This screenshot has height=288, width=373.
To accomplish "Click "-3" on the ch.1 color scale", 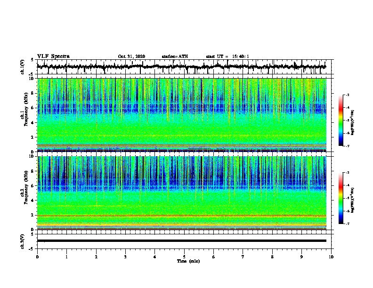I will tap(347, 95).
